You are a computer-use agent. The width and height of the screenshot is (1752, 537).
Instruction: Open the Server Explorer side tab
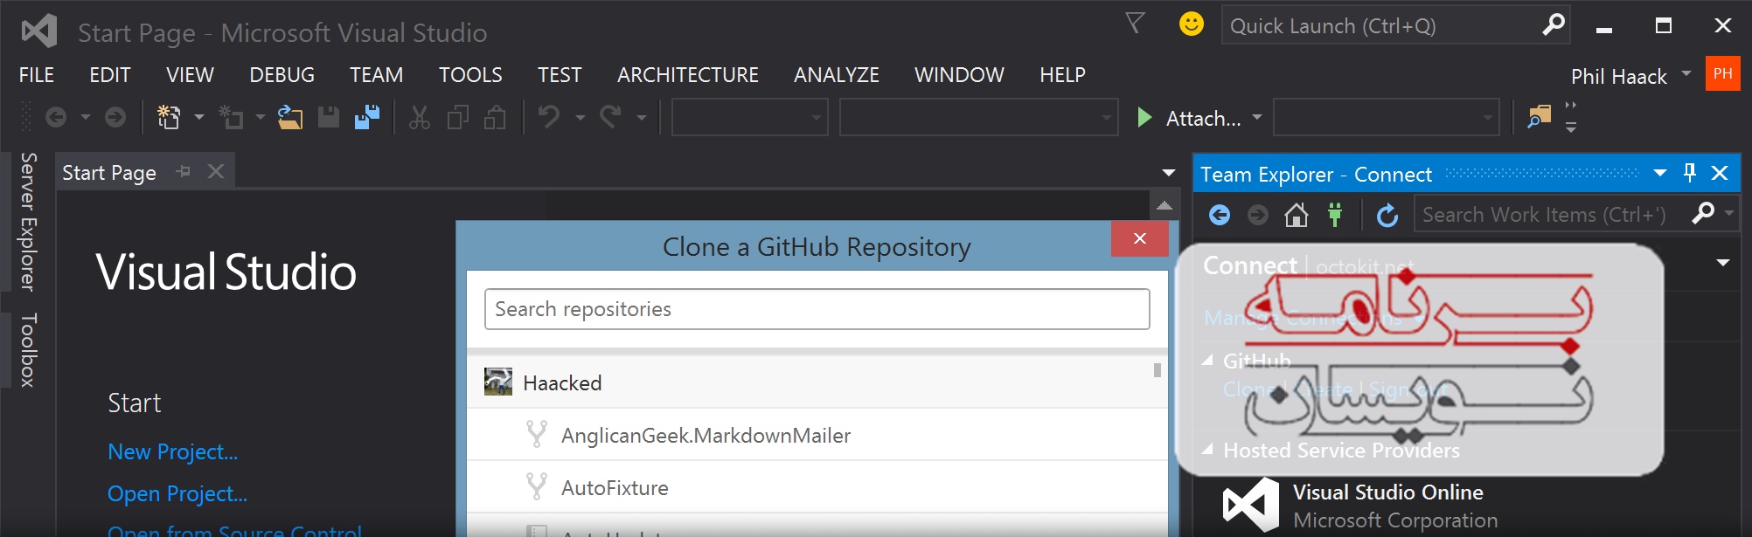28,222
